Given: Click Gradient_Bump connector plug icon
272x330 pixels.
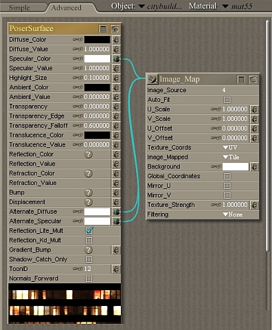Looking at the screenshot, I should point(116,250).
